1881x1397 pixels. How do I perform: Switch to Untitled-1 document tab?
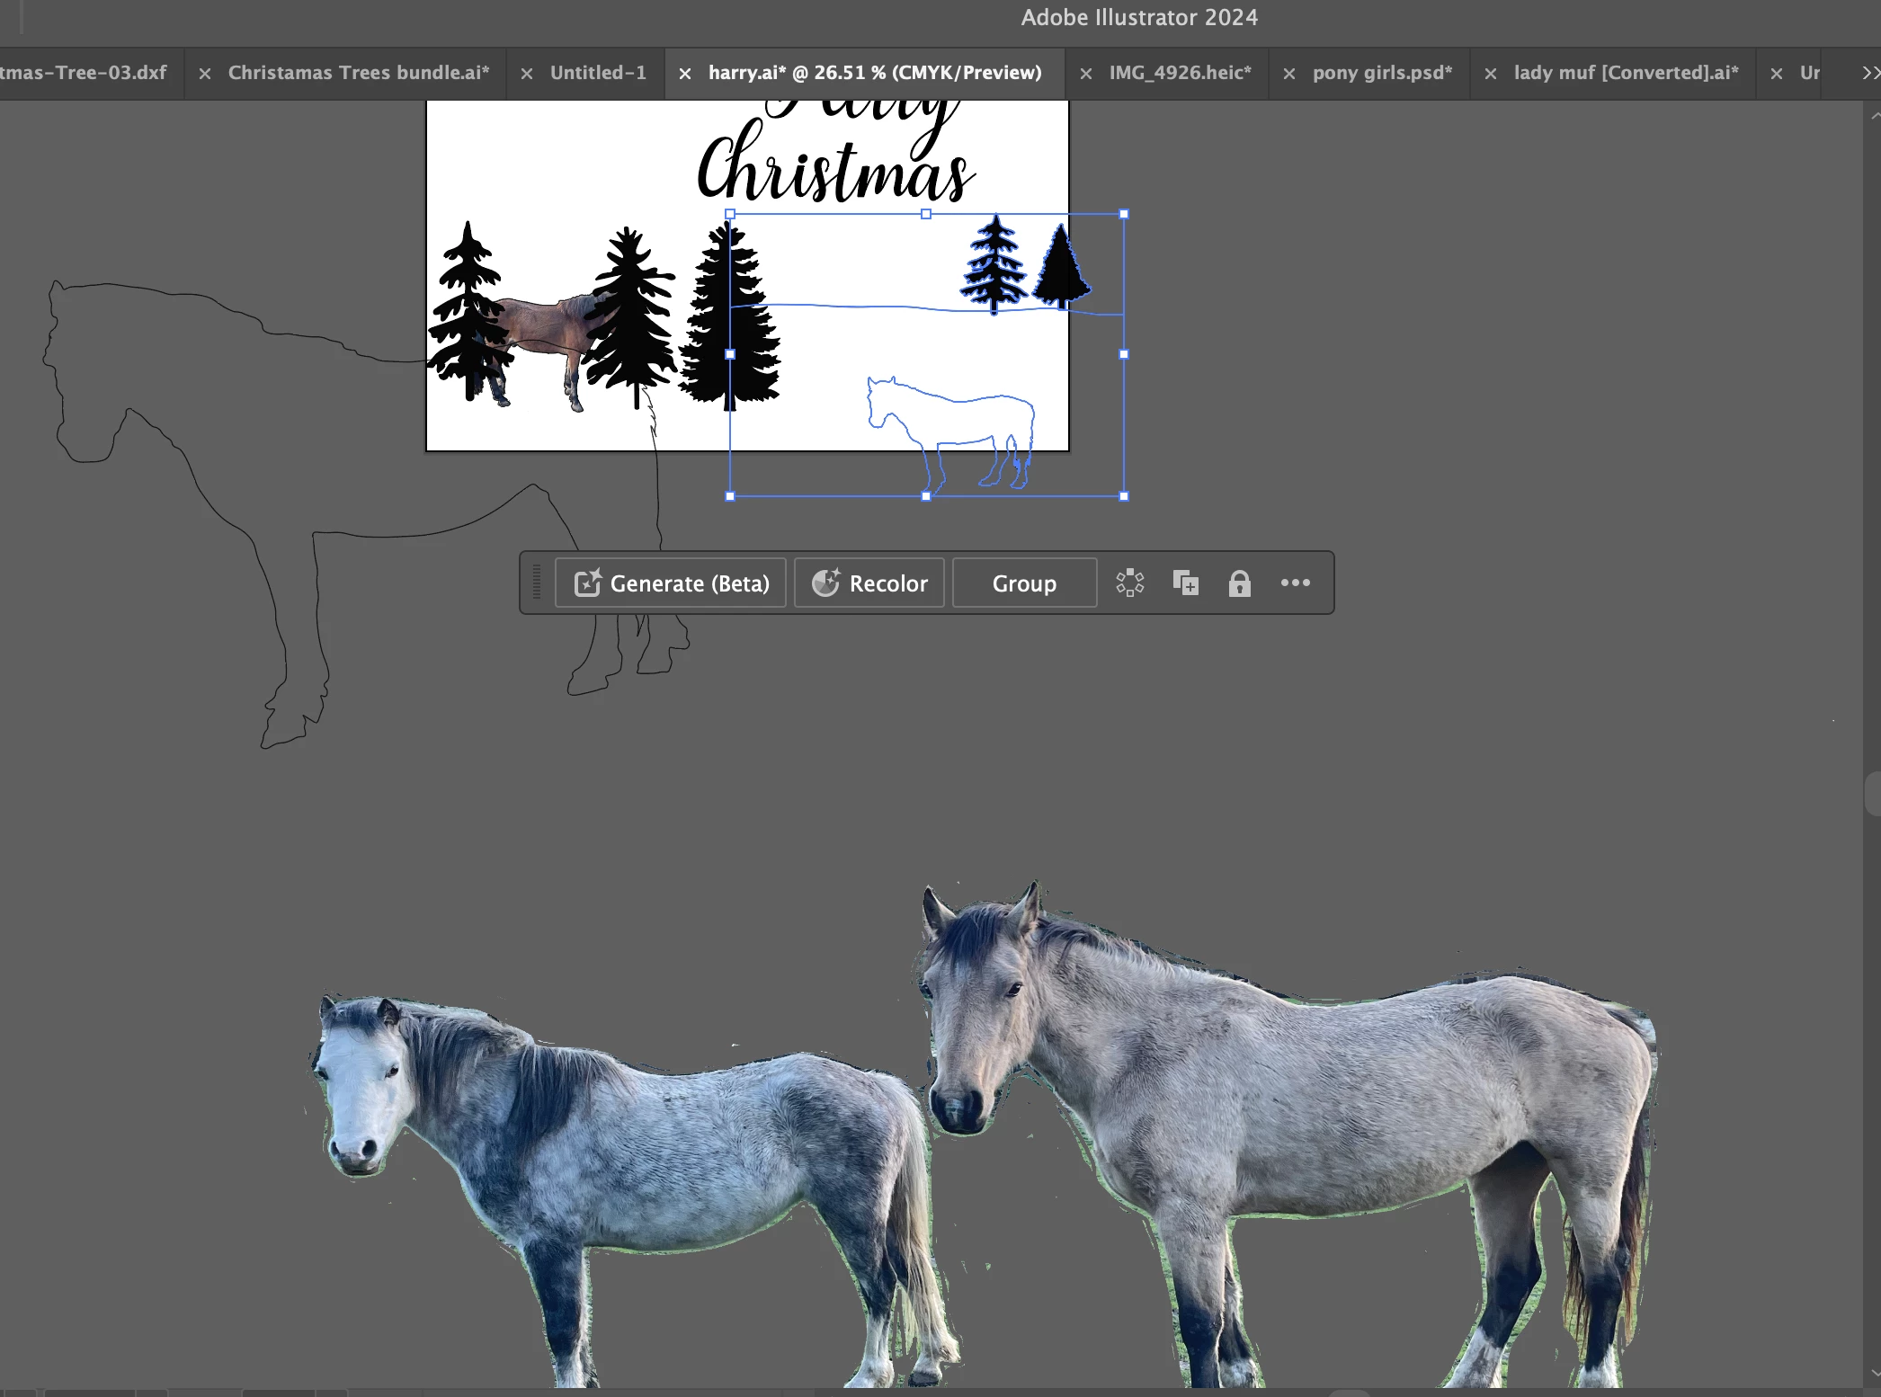(x=598, y=73)
